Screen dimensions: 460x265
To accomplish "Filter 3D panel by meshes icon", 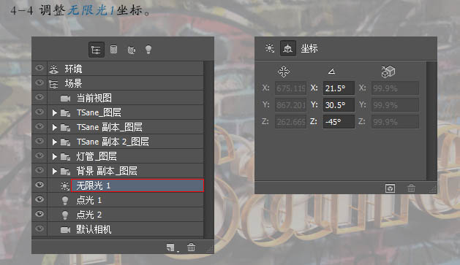I will [114, 49].
